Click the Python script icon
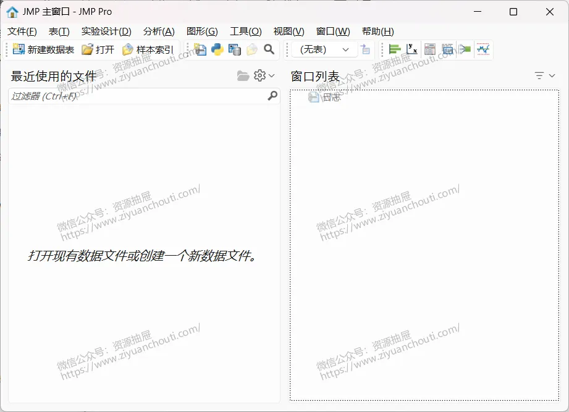Viewport: 569px width, 412px height. [x=217, y=49]
